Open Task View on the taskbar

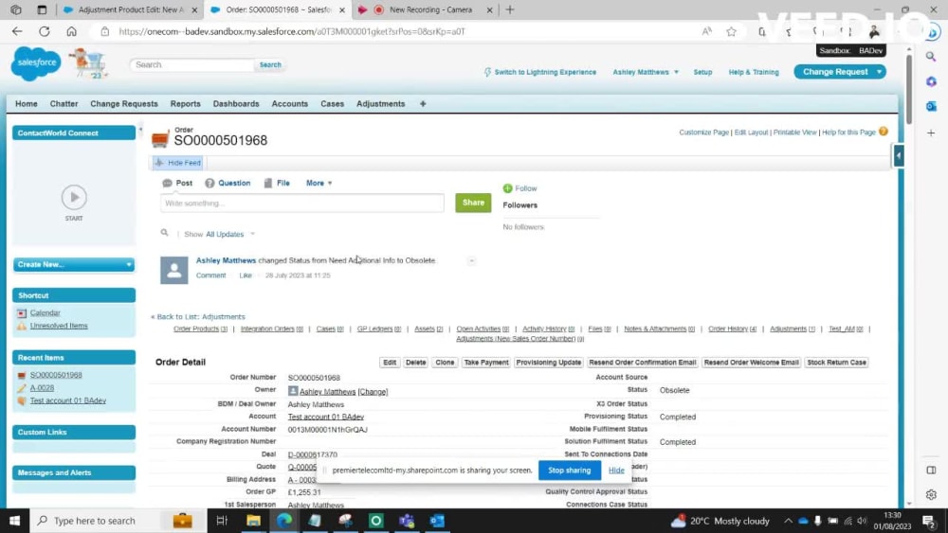pos(222,521)
